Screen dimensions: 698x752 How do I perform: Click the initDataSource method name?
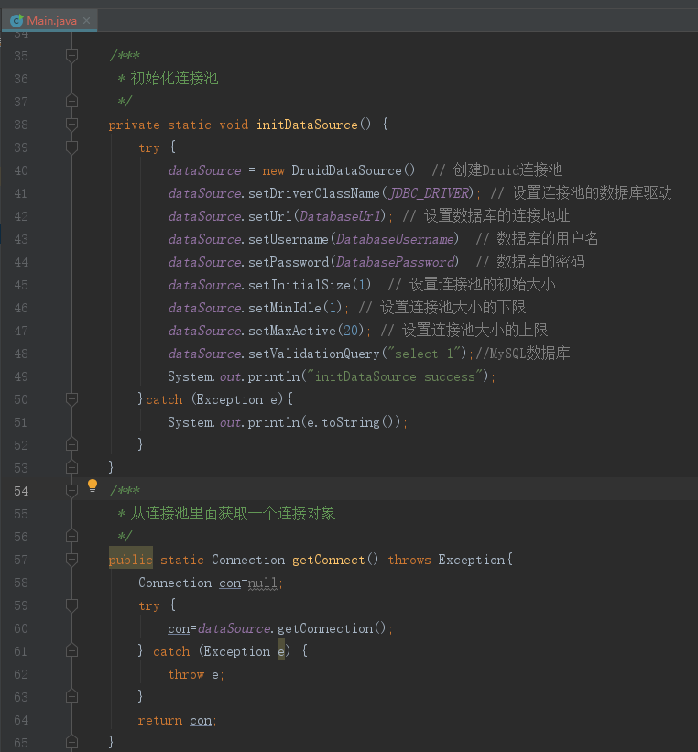click(x=307, y=125)
